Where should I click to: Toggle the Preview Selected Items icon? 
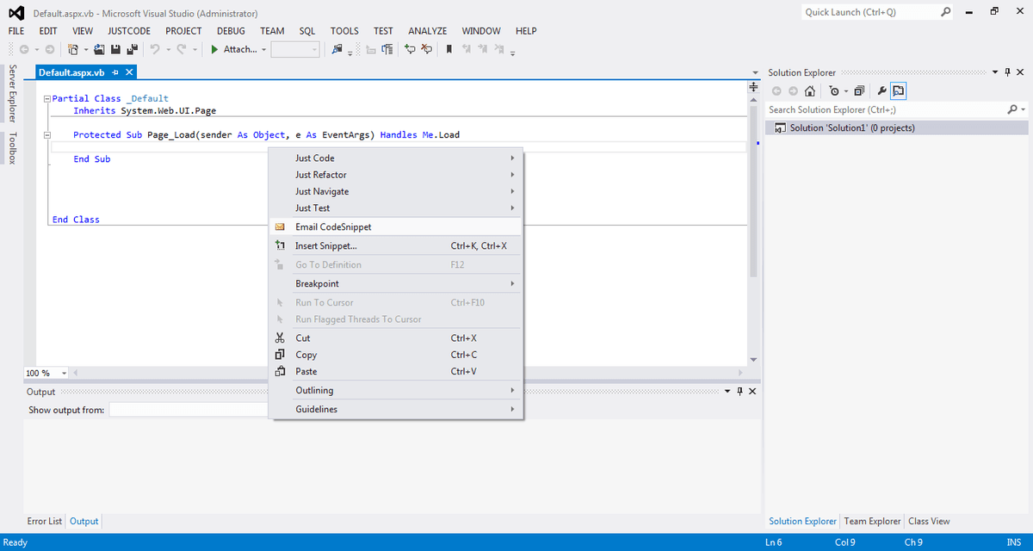pyautogui.click(x=898, y=90)
